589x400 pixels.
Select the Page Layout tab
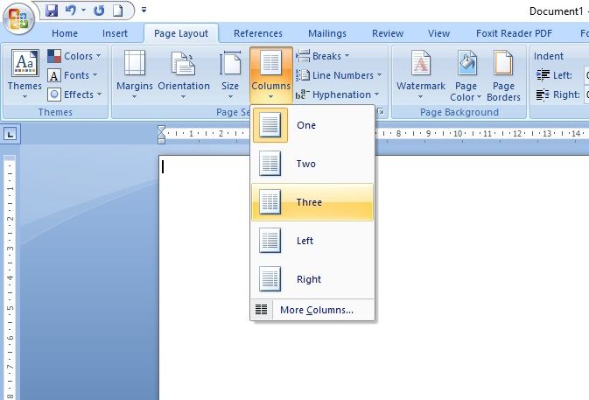tap(181, 33)
